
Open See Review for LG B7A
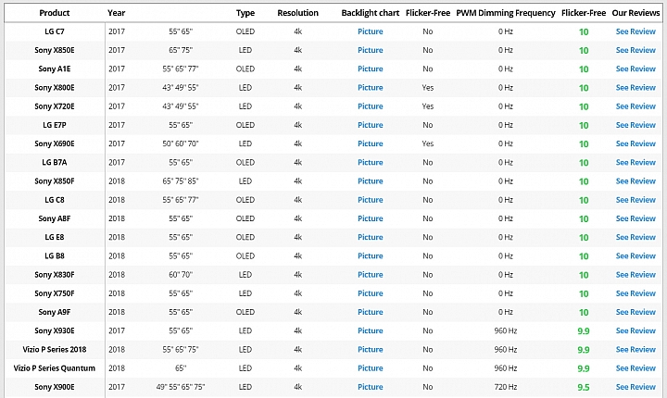(636, 162)
